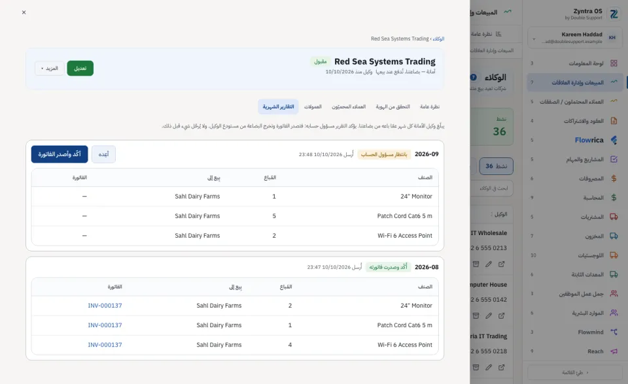
Task: Open Accounting green dollar icon
Action: click(x=614, y=198)
